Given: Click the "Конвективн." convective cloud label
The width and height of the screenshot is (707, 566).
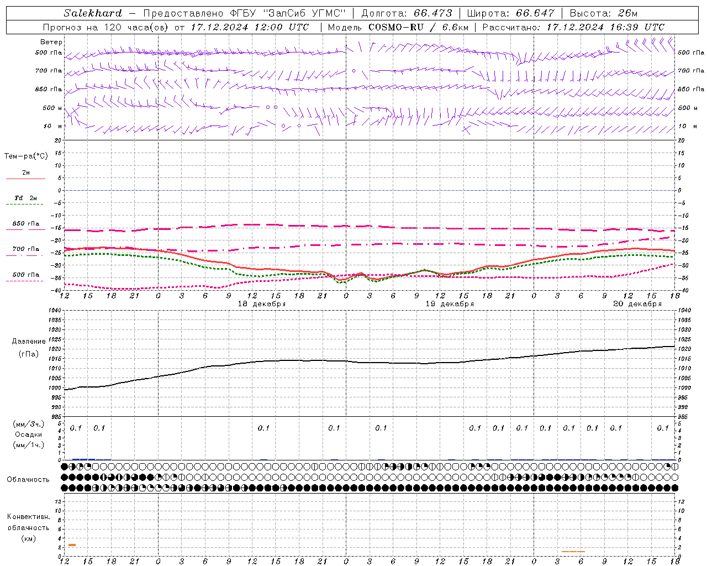Looking at the screenshot, I should pos(29,517).
